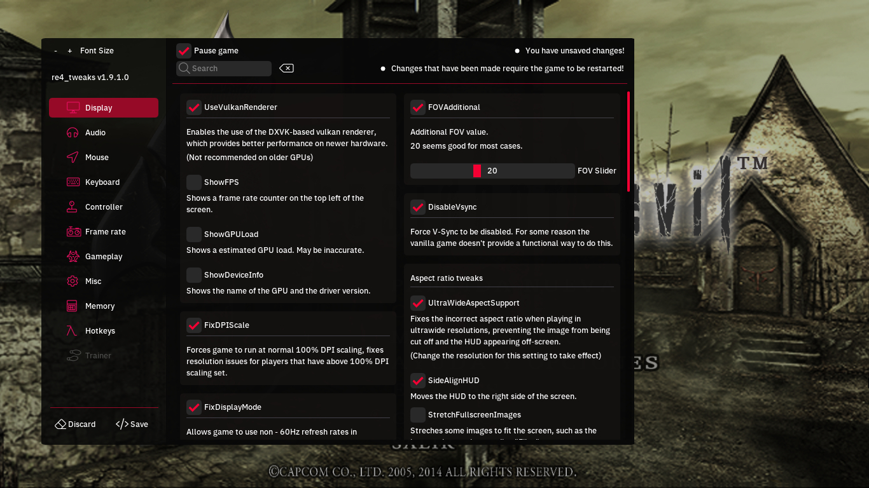Click the Gameplay biohazard icon
The image size is (869, 488).
coord(73,256)
